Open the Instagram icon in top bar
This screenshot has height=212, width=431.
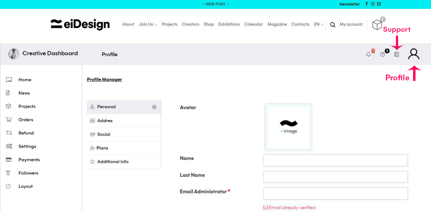coord(373,4)
